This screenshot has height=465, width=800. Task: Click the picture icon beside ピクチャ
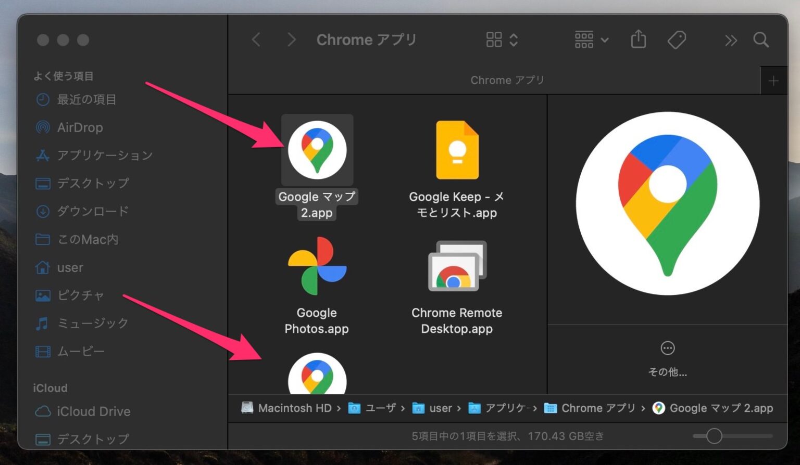(x=43, y=295)
